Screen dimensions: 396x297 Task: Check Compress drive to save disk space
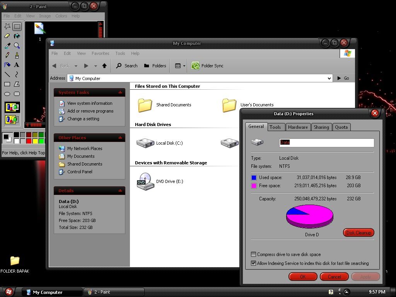coord(253,254)
